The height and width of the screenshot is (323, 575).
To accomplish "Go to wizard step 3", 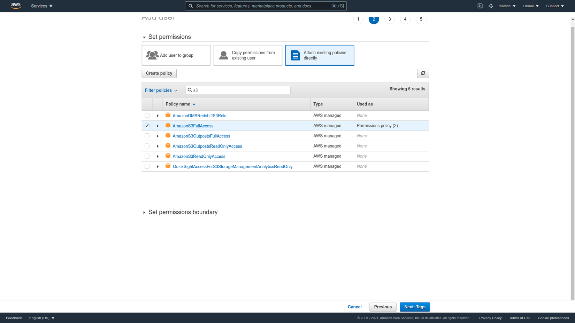I will 390,19.
